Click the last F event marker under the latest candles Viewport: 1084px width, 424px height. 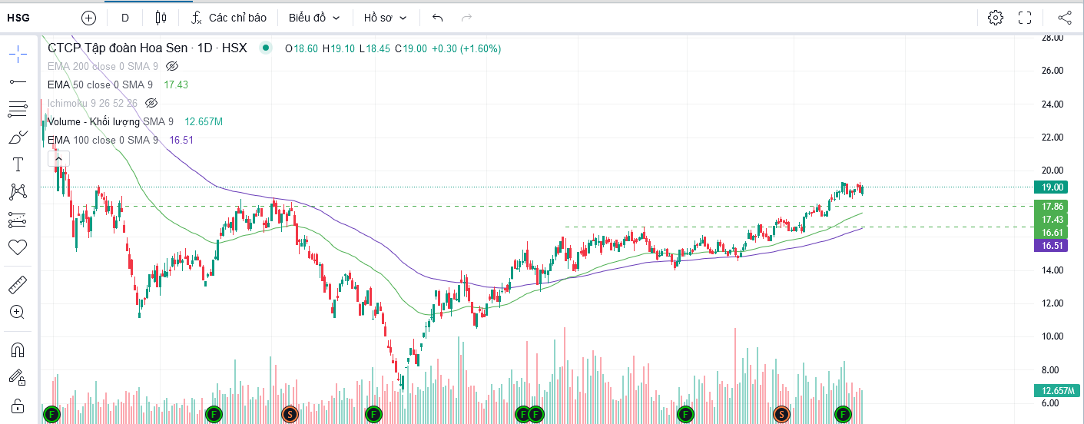tap(843, 414)
